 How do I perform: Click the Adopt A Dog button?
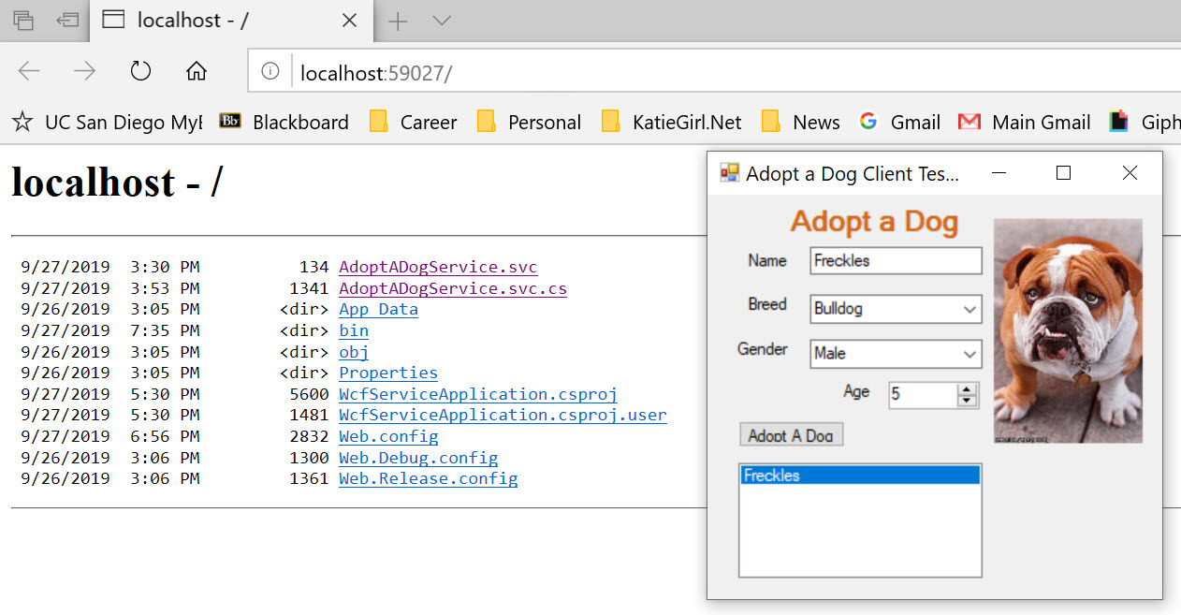[x=791, y=434]
